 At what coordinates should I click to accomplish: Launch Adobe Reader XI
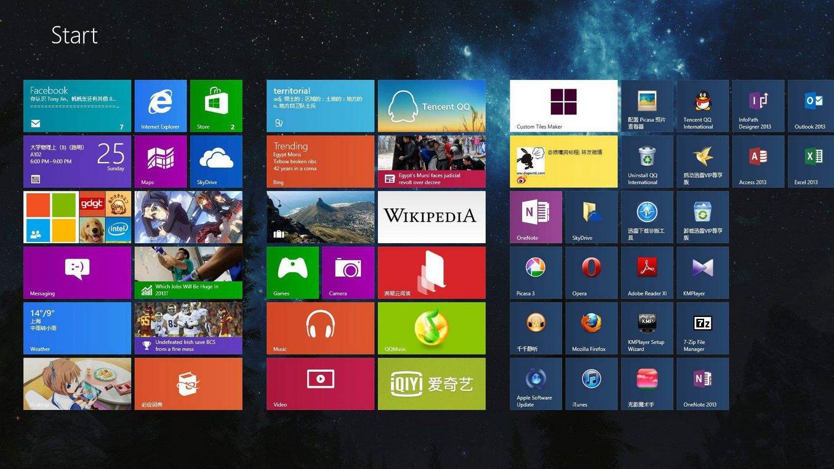pyautogui.click(x=646, y=273)
